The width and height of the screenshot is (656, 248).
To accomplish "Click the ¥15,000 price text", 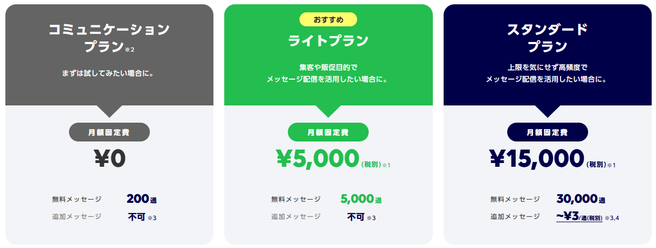I will tap(536, 159).
